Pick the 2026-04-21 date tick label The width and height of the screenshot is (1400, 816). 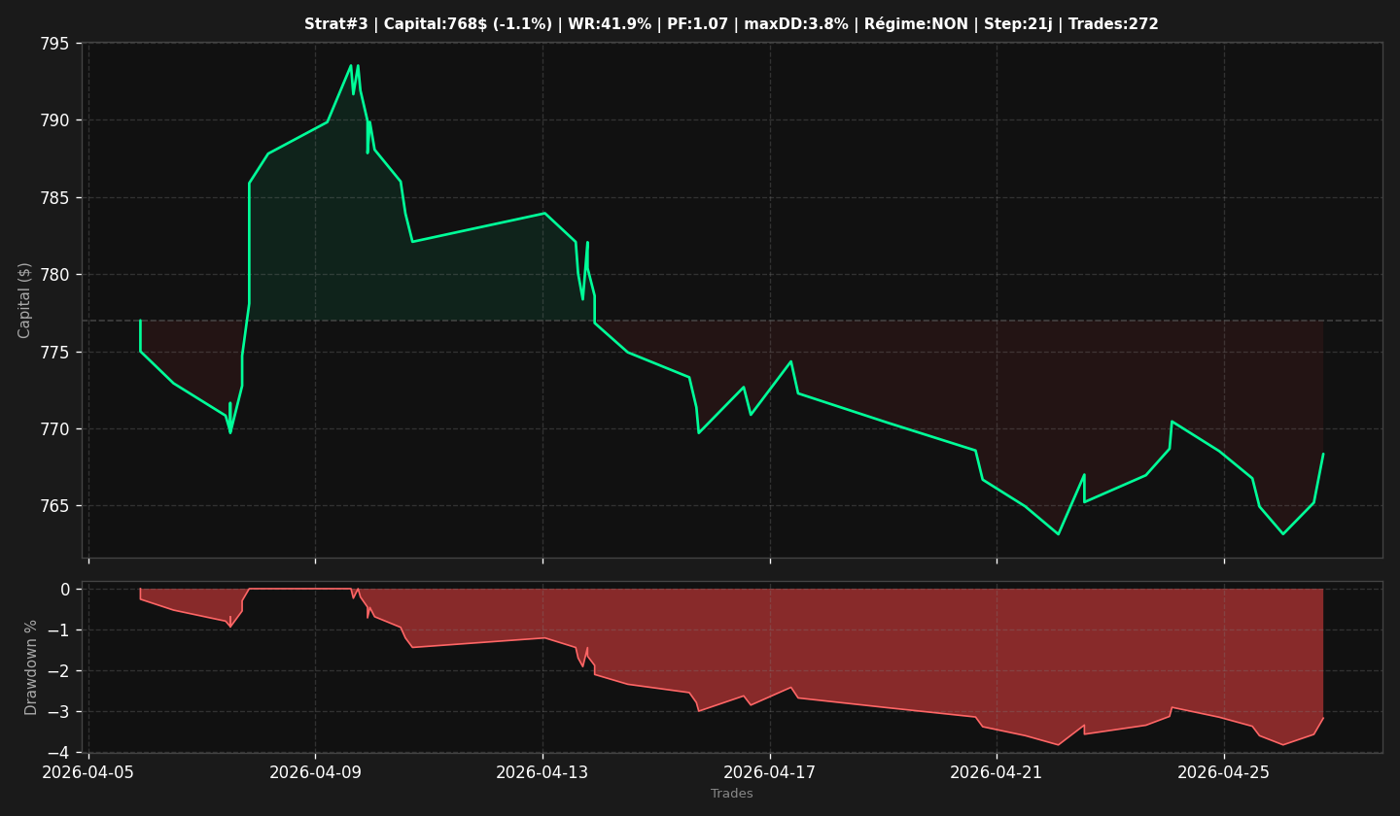[997, 772]
